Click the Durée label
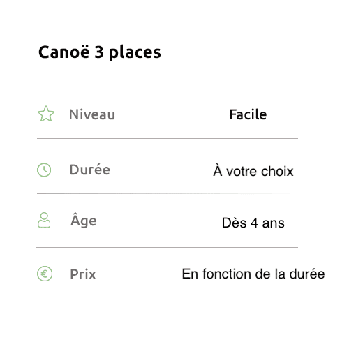This screenshot has width=349, height=349. [x=90, y=170]
